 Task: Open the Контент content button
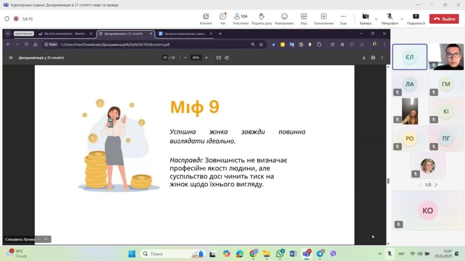tap(206, 19)
